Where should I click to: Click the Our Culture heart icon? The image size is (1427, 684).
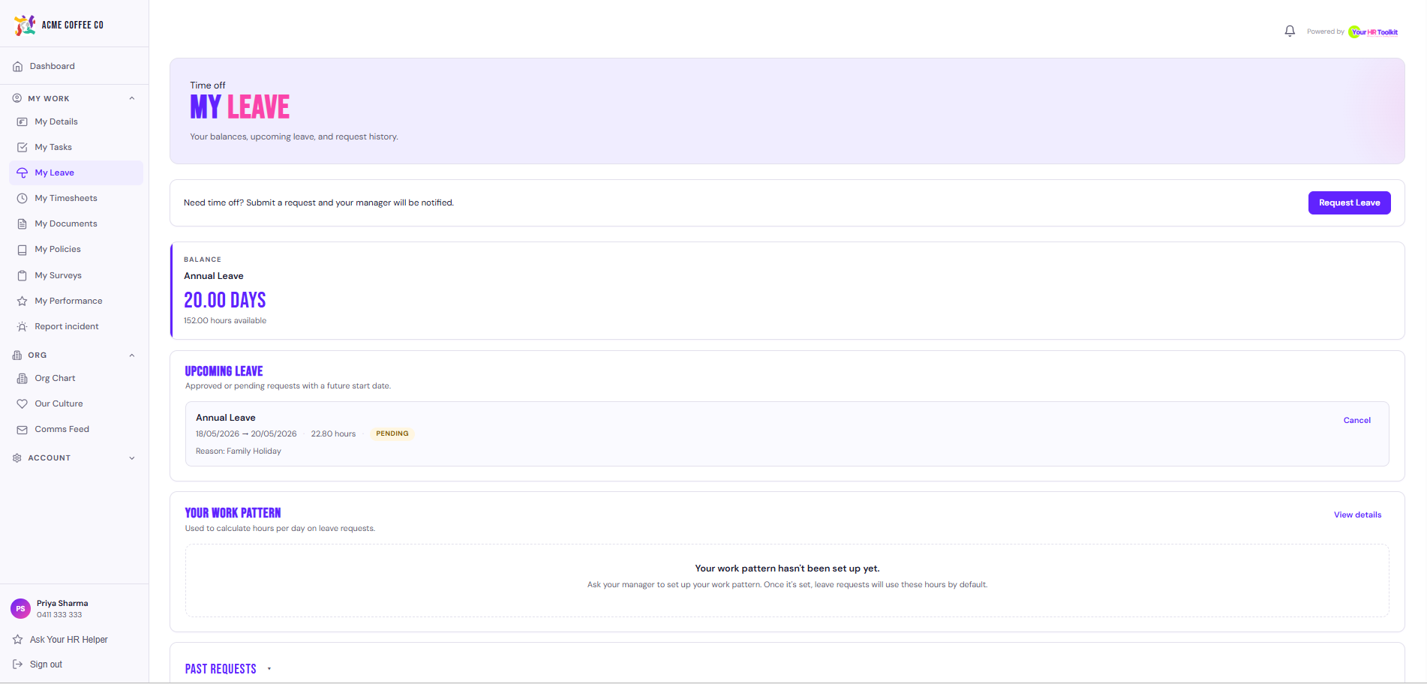(23, 404)
